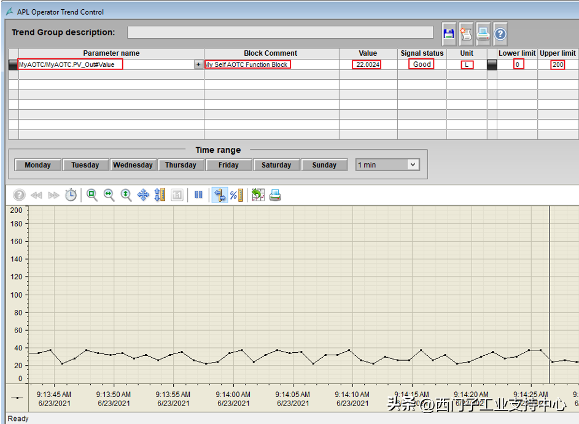Screen dimensions: 579x424
Task: Click the stopwatch select time range icon
Action: (71, 195)
